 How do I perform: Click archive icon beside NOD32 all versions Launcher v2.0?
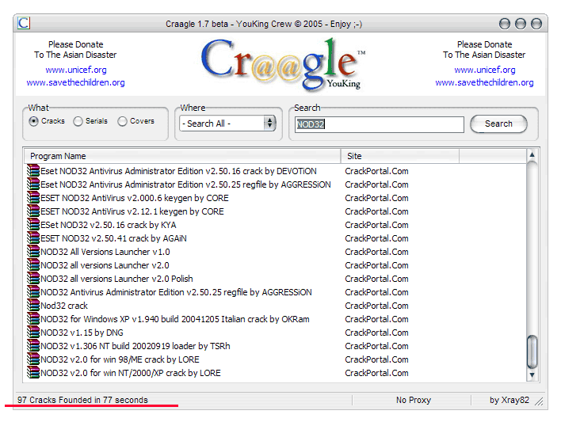[x=33, y=264]
